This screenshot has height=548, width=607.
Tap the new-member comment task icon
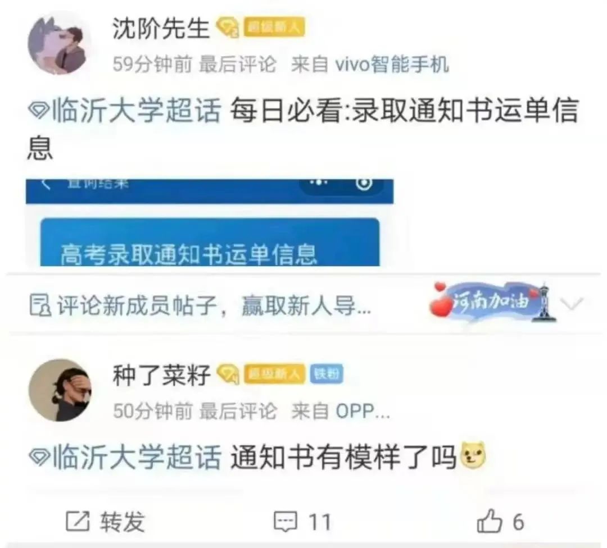(x=40, y=305)
